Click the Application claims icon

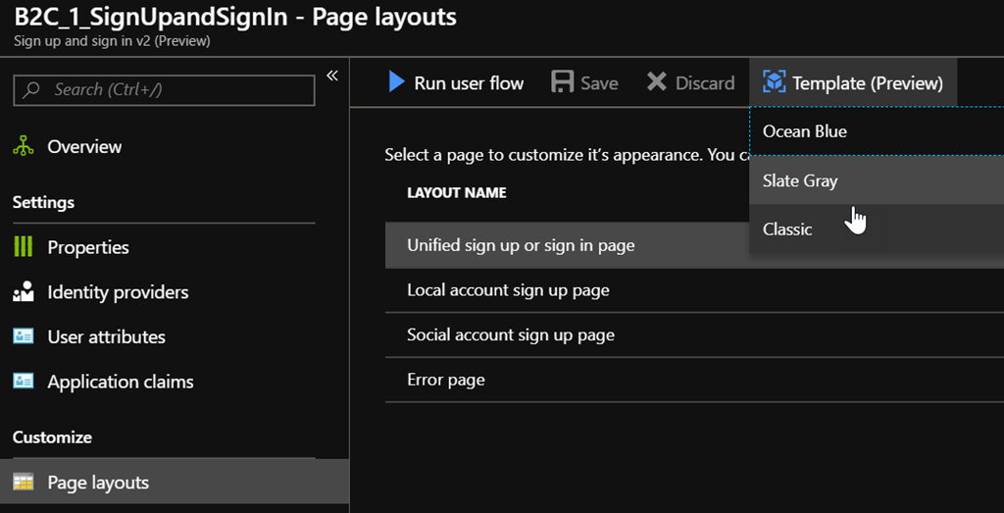coord(24,382)
